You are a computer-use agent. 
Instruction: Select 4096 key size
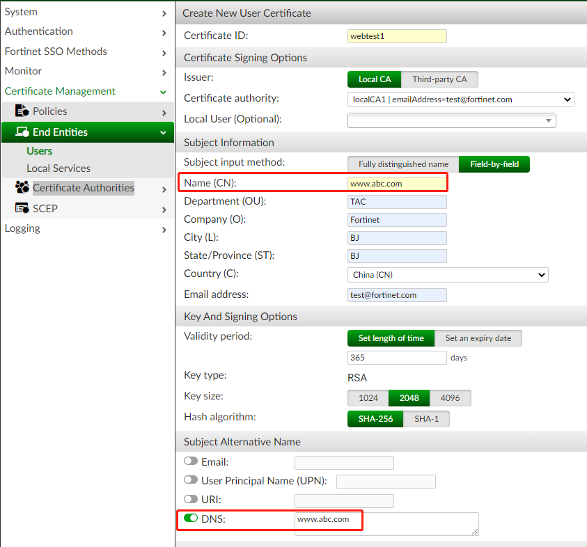click(450, 398)
